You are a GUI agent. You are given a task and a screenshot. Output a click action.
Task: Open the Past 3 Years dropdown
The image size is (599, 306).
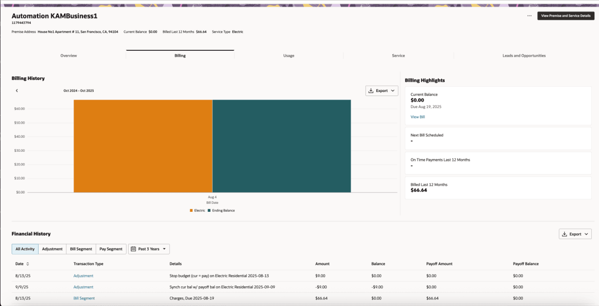click(149, 249)
